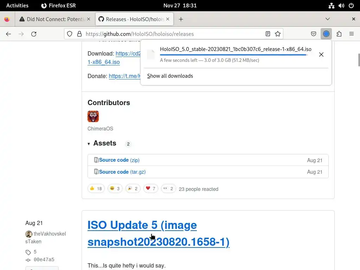Image resolution: width=360 pixels, height=270 pixels.
Task: Click the forward navigation arrow
Action: pyautogui.click(x=21, y=34)
